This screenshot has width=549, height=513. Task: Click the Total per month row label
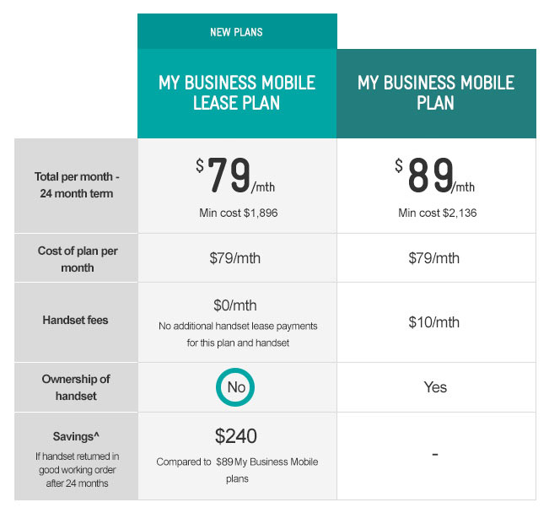tap(76, 185)
